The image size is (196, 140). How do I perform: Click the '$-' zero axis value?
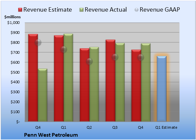(x=18, y=122)
